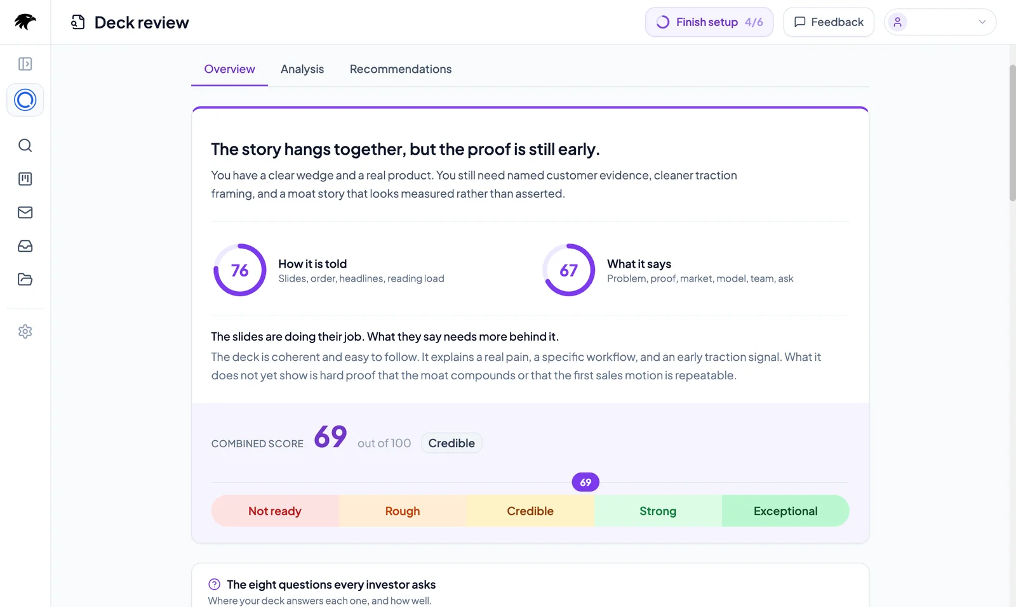Open the kanban board icon in sidebar
The image size is (1016, 607).
click(x=25, y=179)
